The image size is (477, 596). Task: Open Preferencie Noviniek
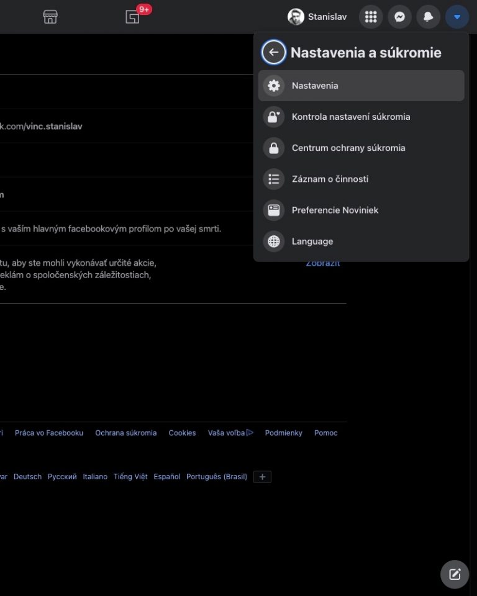click(361, 210)
